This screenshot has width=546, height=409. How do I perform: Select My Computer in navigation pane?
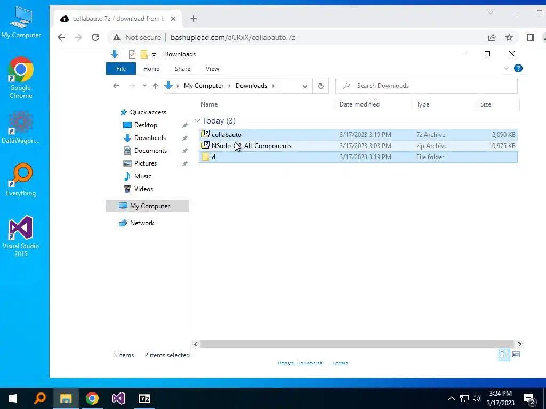(148, 206)
